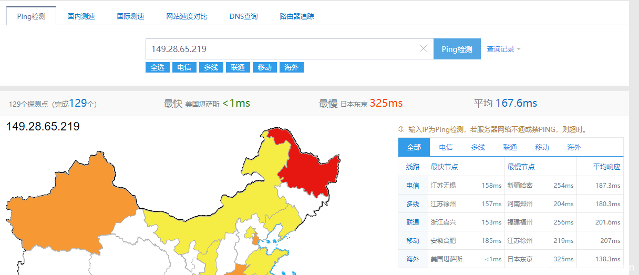Switch to the 国内测速 tab
The height and width of the screenshot is (275, 639).
(x=81, y=16)
